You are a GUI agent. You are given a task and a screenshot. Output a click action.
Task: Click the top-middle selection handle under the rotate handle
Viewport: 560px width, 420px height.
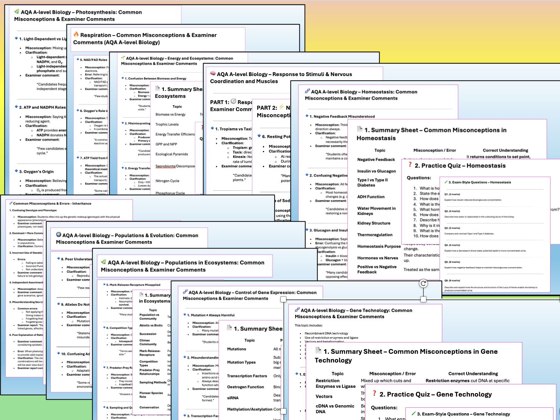coord(423,299)
